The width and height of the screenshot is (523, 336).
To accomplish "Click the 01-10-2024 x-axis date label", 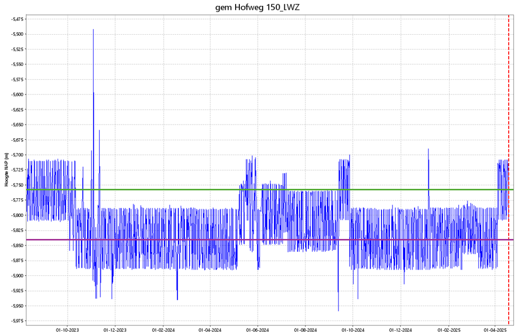I will (352, 330).
